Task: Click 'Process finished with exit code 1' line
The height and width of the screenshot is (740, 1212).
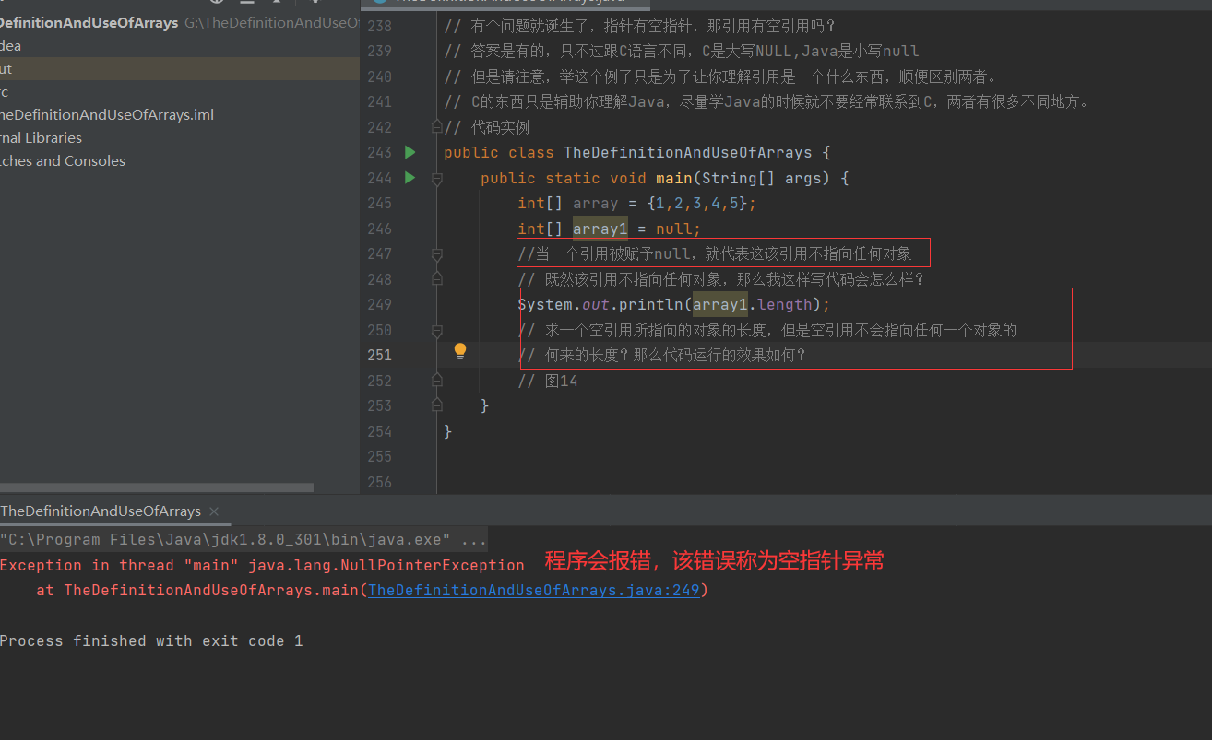Action: coord(151,640)
